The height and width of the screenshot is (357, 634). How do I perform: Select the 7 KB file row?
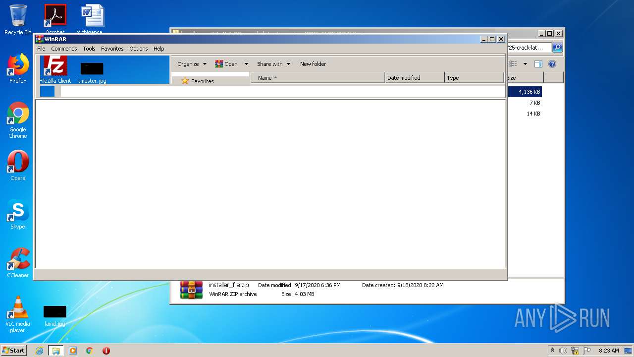pos(524,103)
